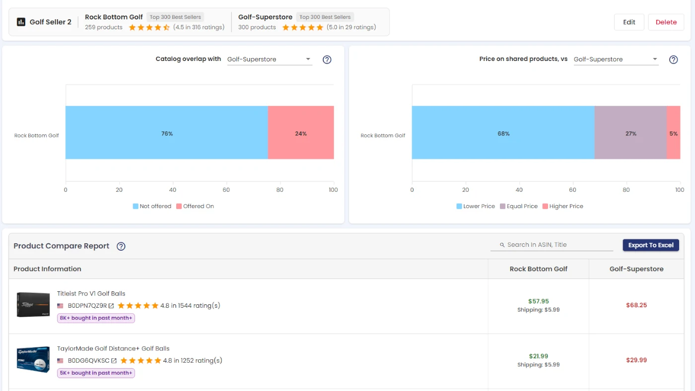Screen dimensions: 695x391
Task: Open Product Compare Report help icon
Action: (x=121, y=246)
